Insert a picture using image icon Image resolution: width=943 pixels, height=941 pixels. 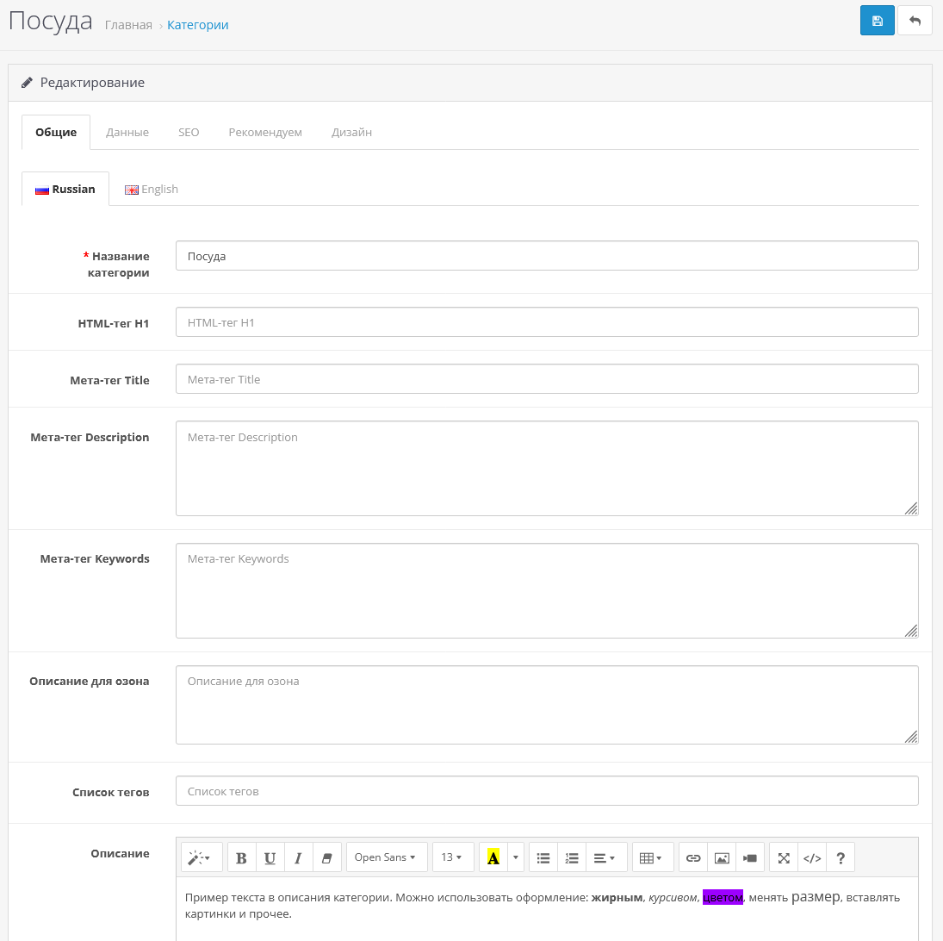coord(722,857)
